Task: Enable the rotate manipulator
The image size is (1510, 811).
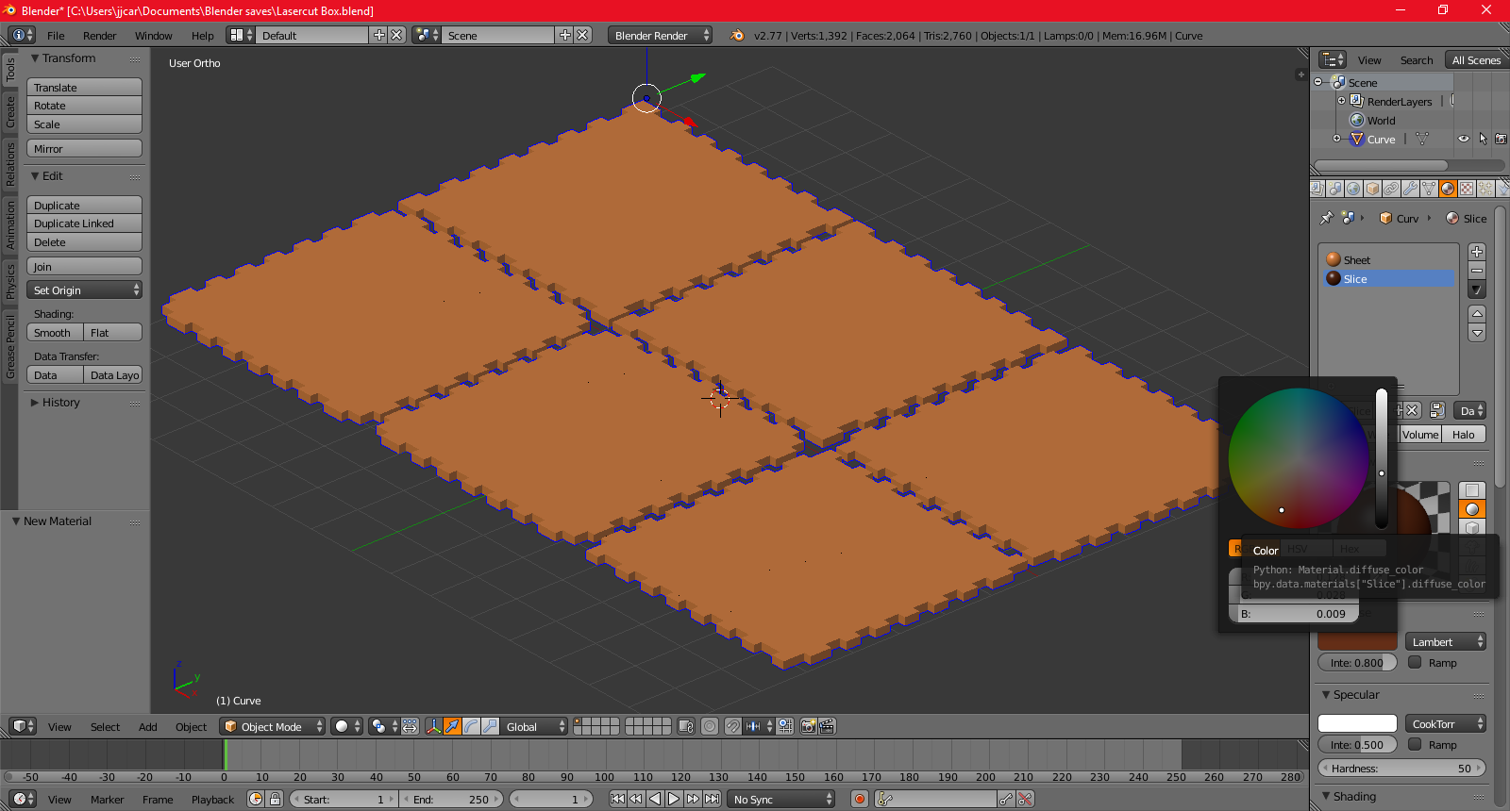Action: coord(472,726)
